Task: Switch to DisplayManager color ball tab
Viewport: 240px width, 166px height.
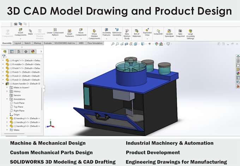Action: [x=33, y=52]
